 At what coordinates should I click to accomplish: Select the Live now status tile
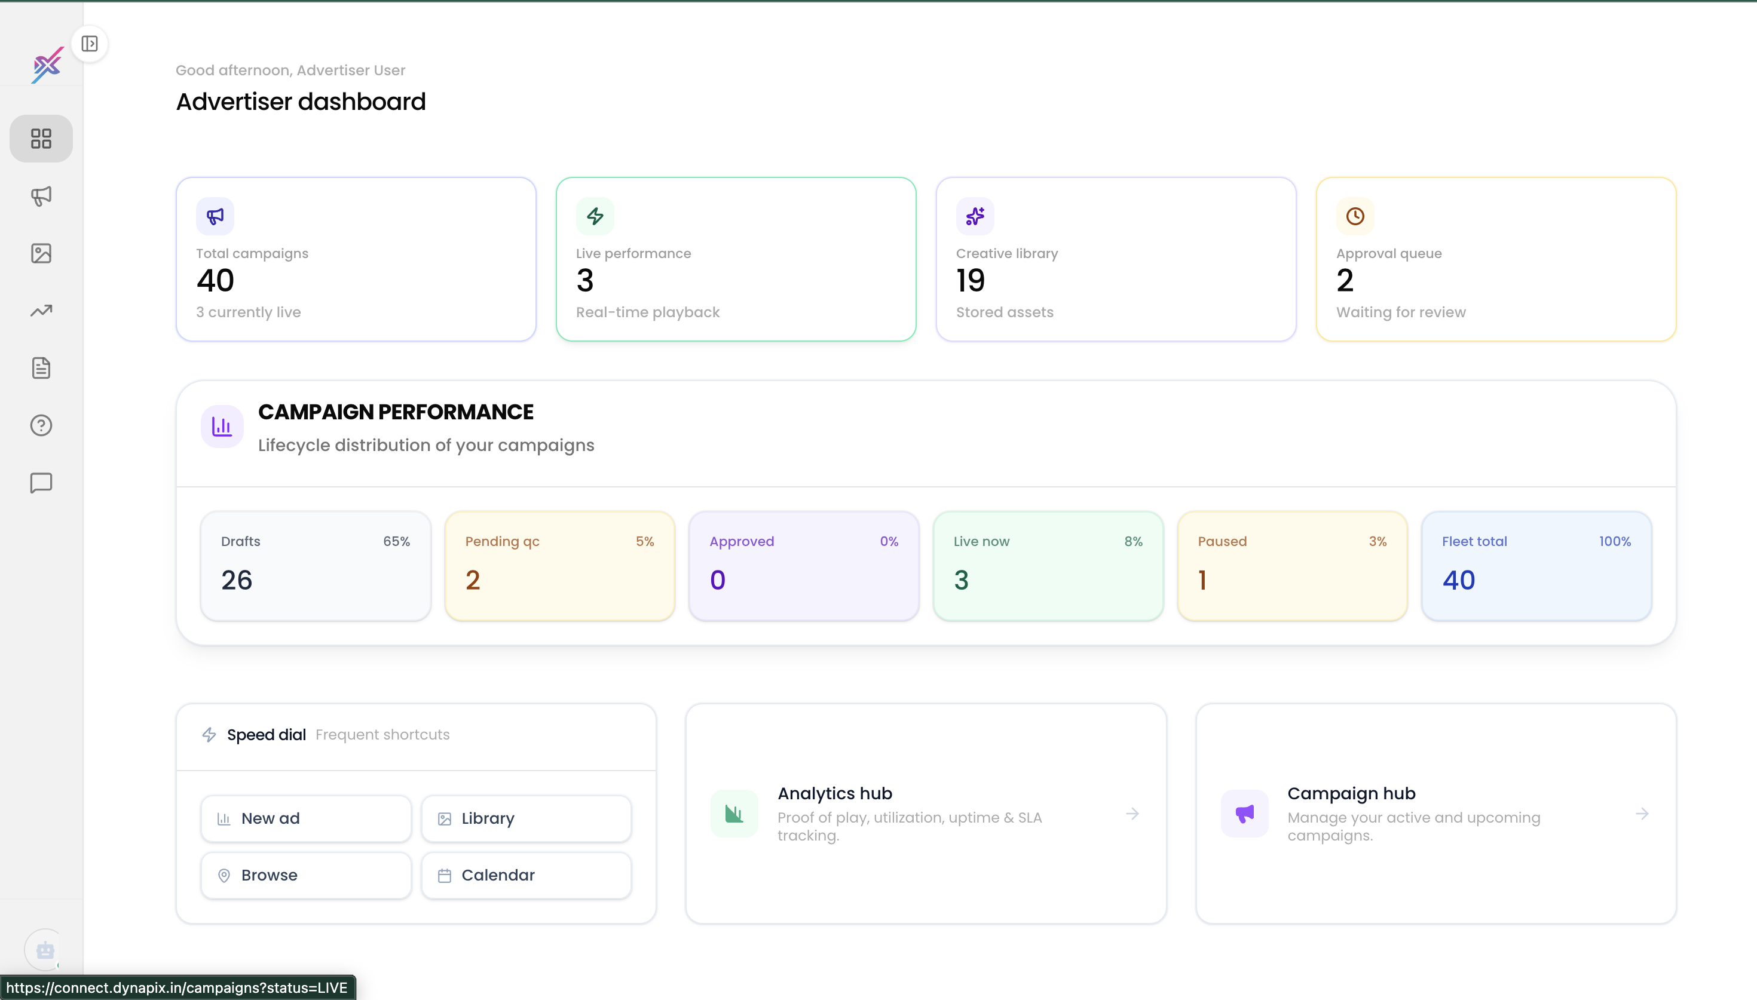1048,566
